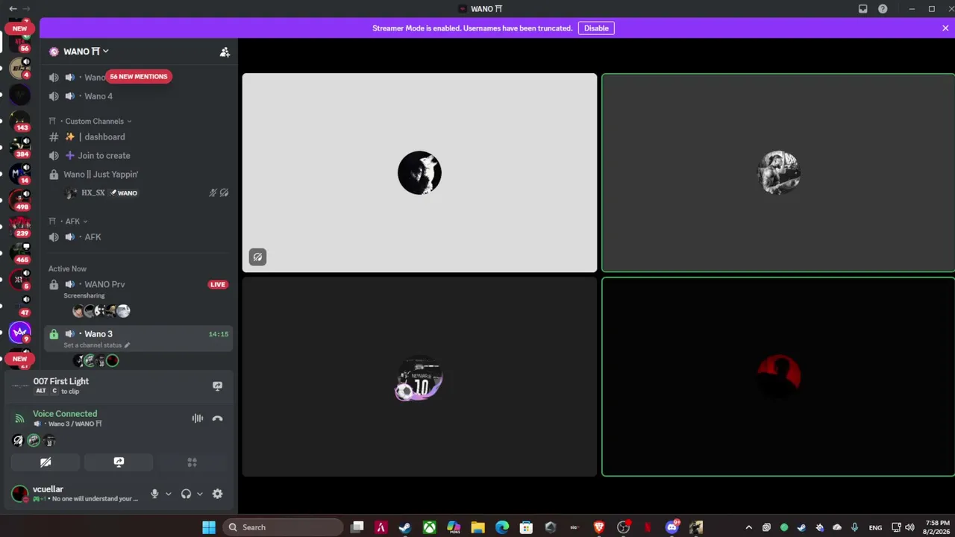The width and height of the screenshot is (955, 537).
Task: Select the Wano 3 voice channel
Action: (x=139, y=338)
